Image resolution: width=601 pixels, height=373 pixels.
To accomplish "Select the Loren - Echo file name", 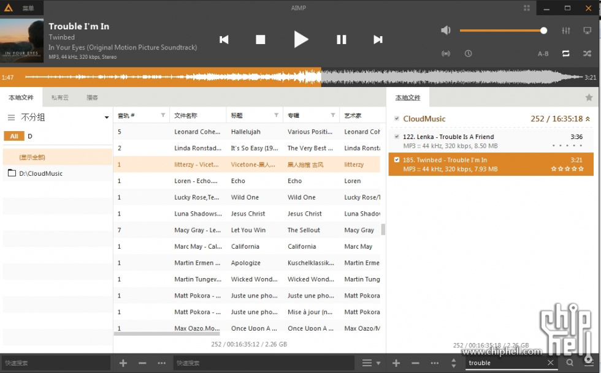I will (x=196, y=181).
